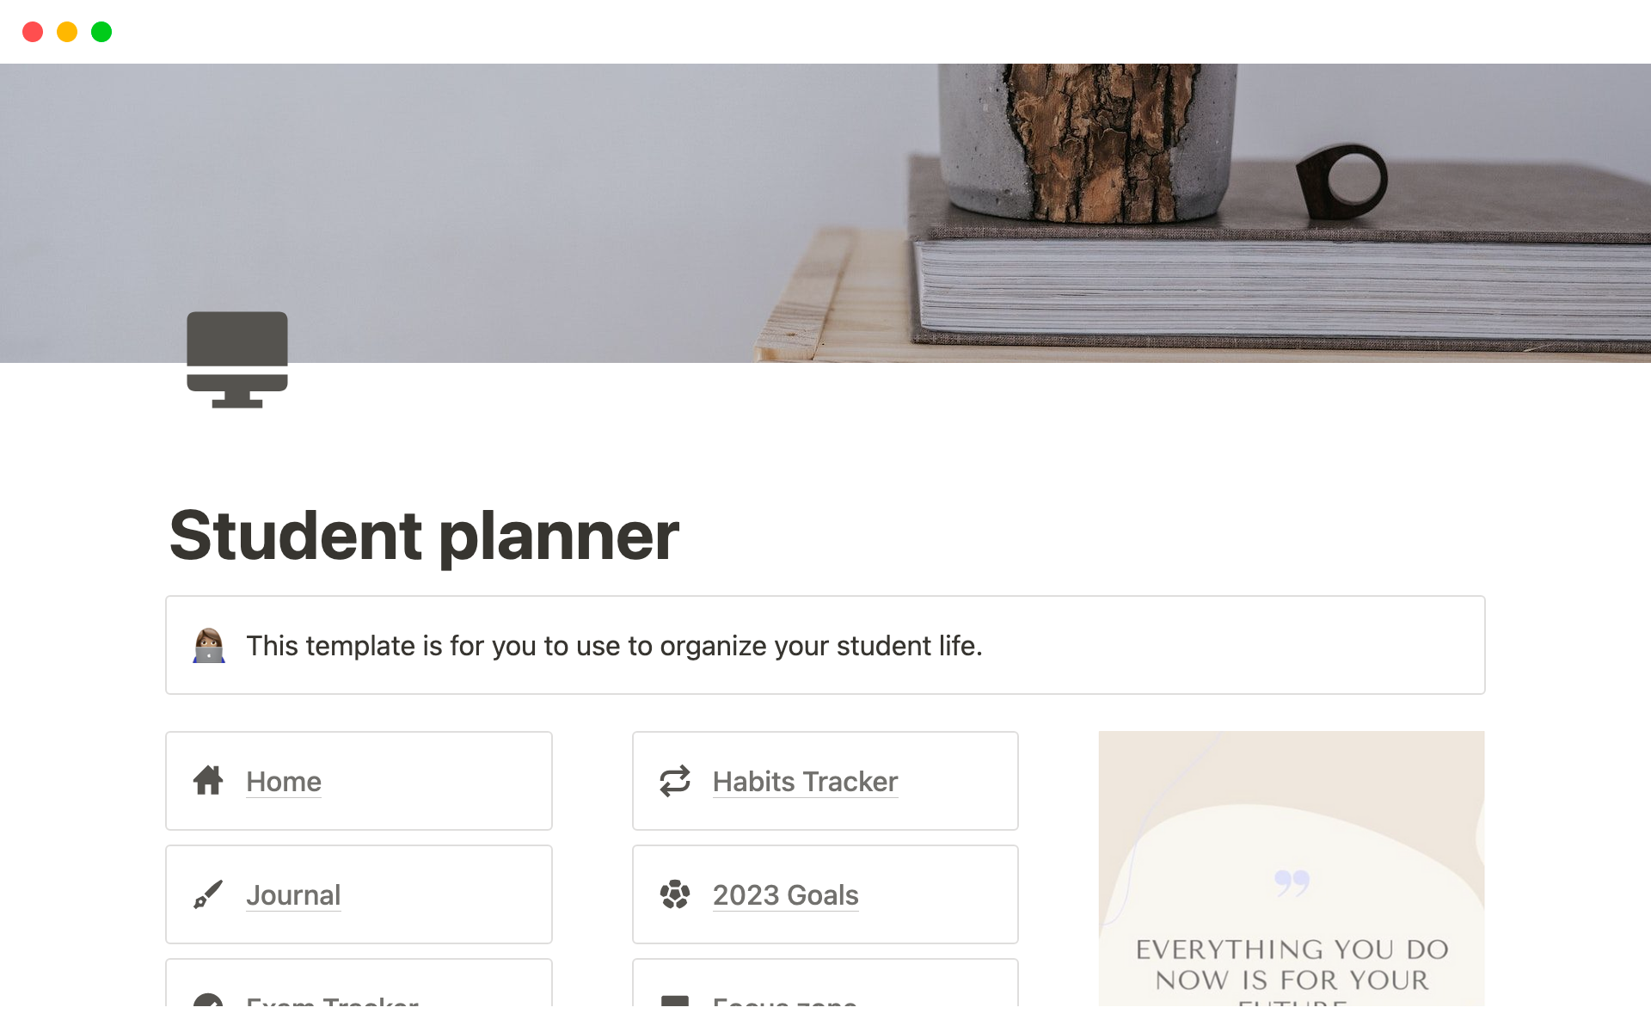The width and height of the screenshot is (1651, 1032).
Task: Open the 2023 Goals link
Action: (785, 894)
